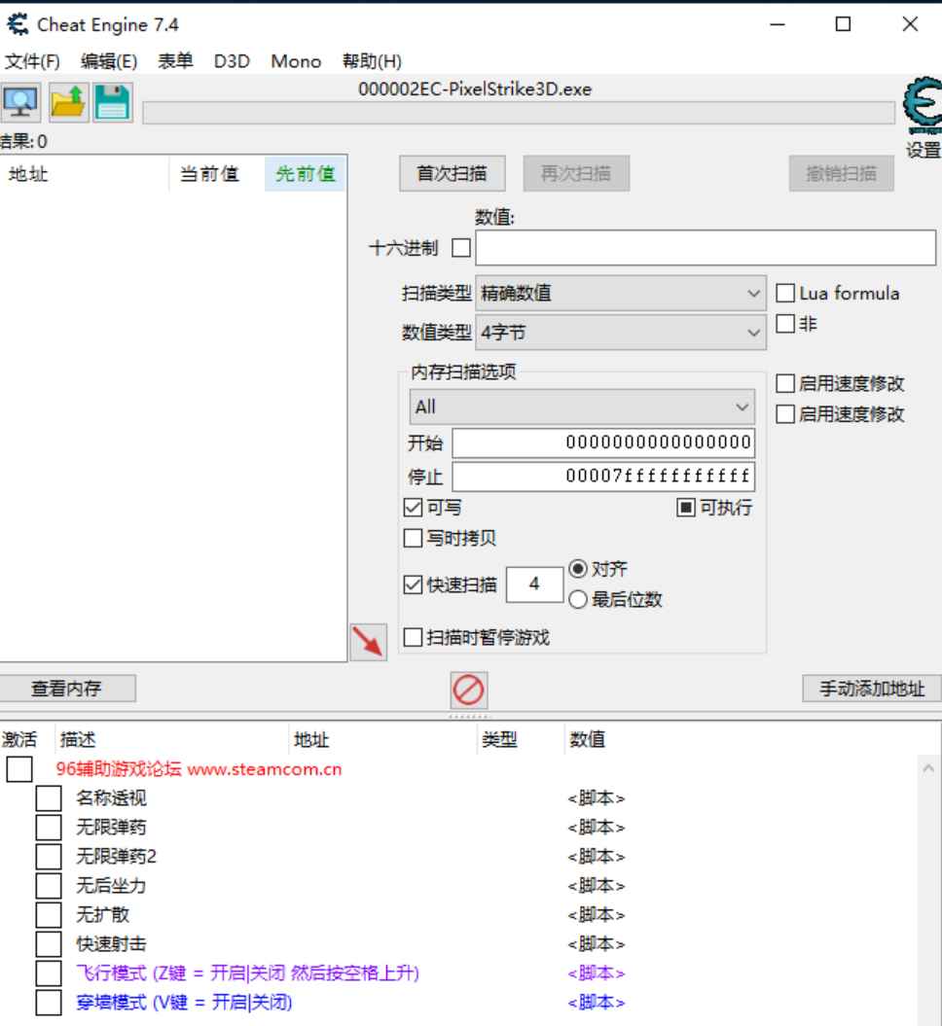This screenshot has width=942, height=1026.
Task: Click the 当前值 column header
Action: tap(217, 174)
